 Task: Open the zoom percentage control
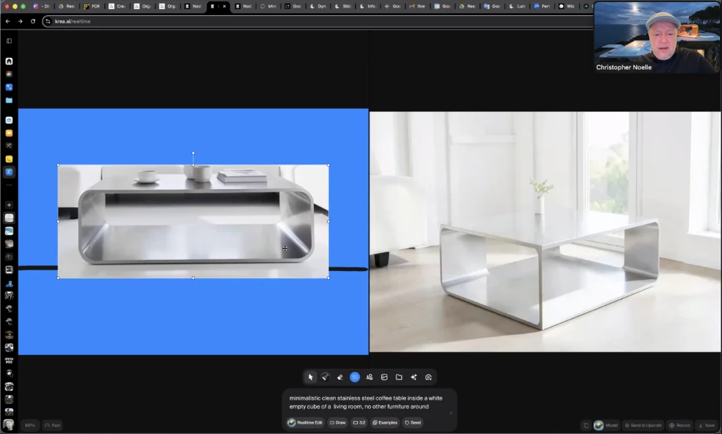point(30,425)
